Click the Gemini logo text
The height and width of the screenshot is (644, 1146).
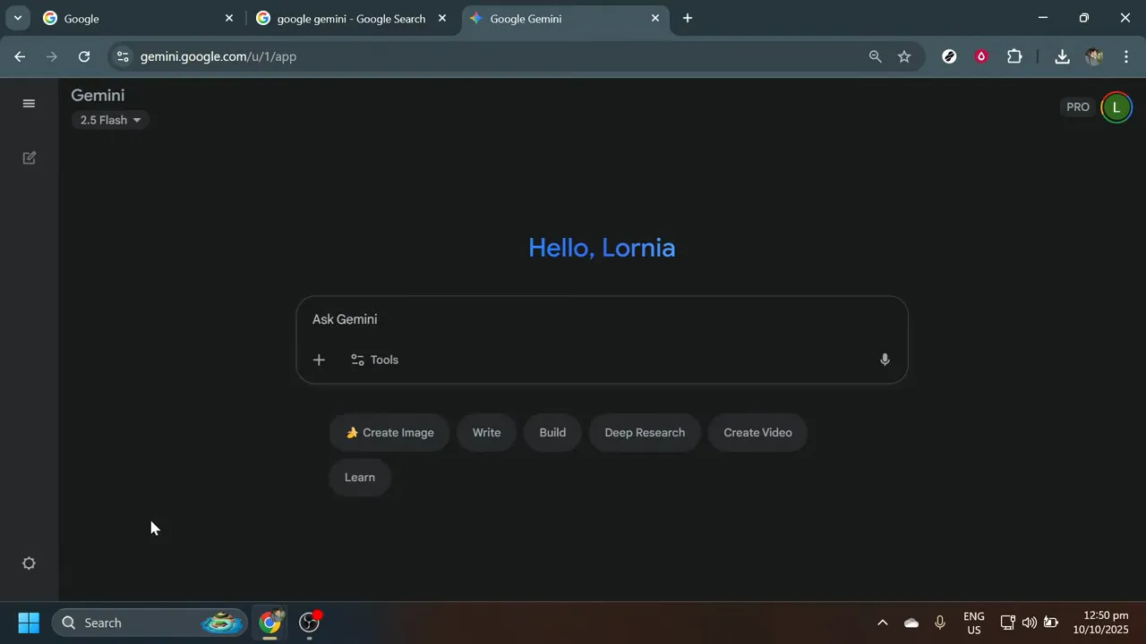coord(98,96)
